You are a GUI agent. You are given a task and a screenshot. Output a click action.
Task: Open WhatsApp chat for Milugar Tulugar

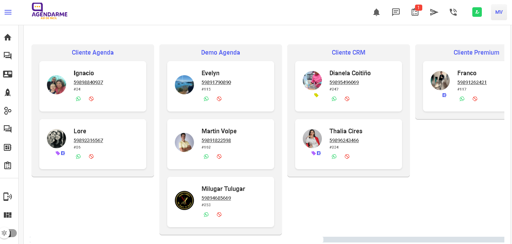click(206, 215)
